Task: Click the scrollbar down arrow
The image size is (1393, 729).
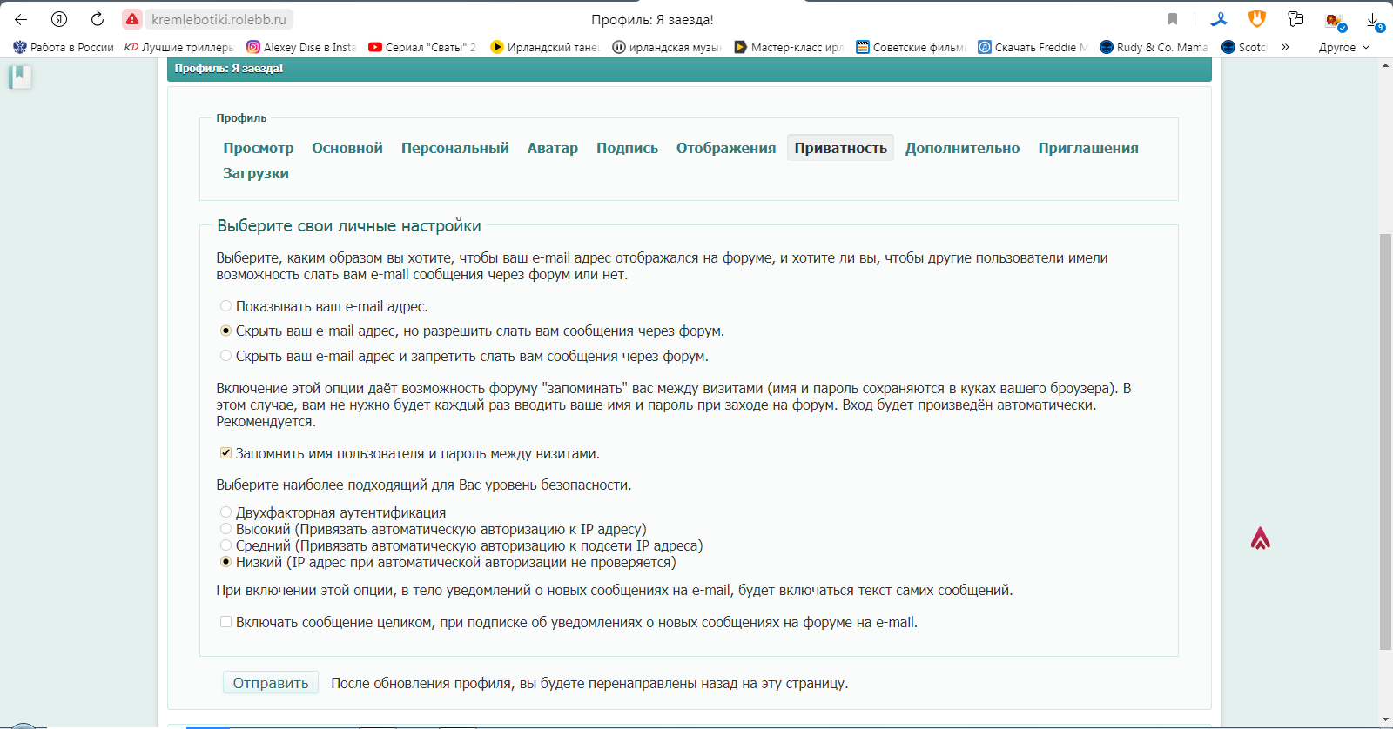Action: coord(1385,720)
